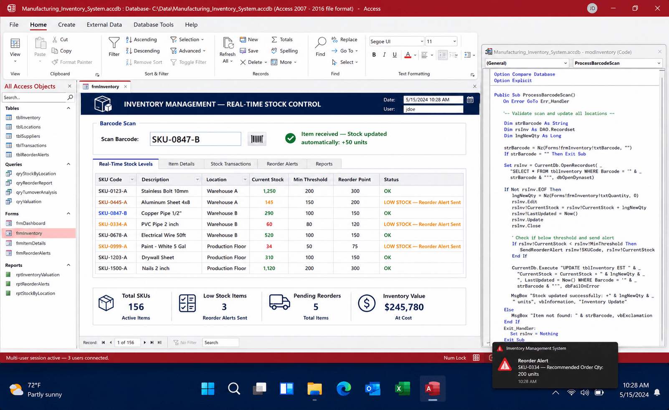
Task: Close the frmInventory document tab
Action: pyautogui.click(x=125, y=86)
